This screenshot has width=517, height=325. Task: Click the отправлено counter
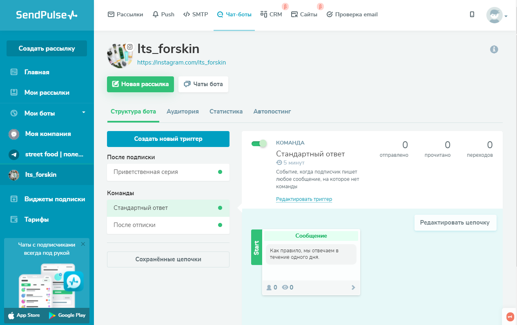pos(394,149)
